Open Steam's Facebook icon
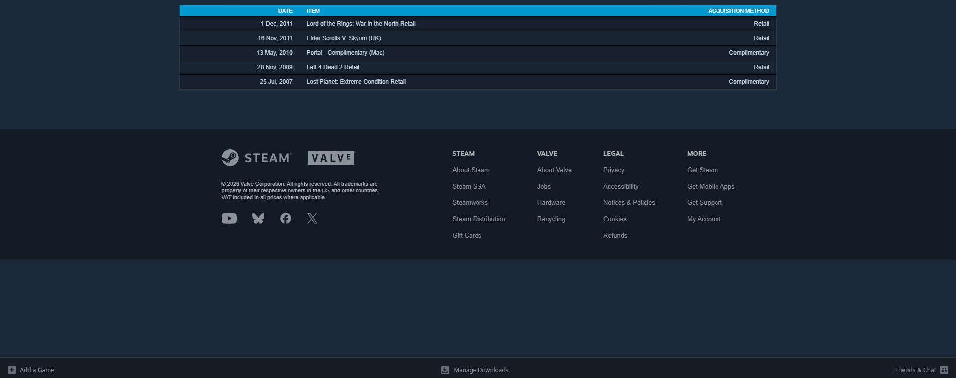The image size is (956, 378). point(286,218)
